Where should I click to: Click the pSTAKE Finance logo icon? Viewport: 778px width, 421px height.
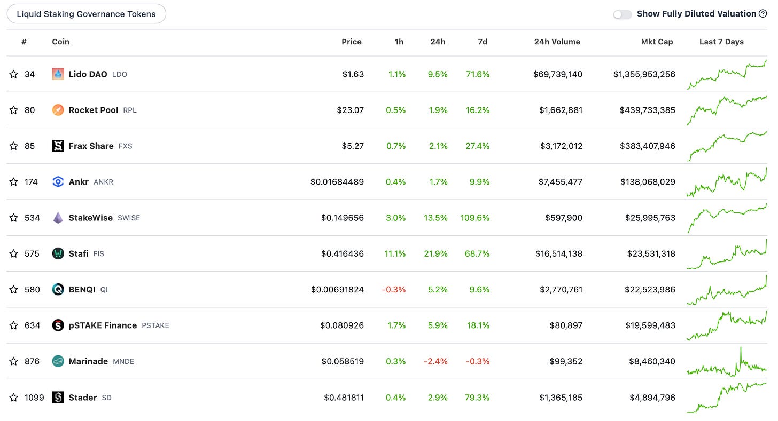point(58,325)
